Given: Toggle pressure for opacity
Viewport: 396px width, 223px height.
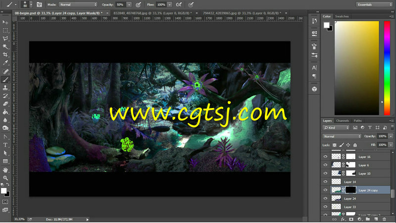Looking at the screenshot, I should tap(138, 4).
